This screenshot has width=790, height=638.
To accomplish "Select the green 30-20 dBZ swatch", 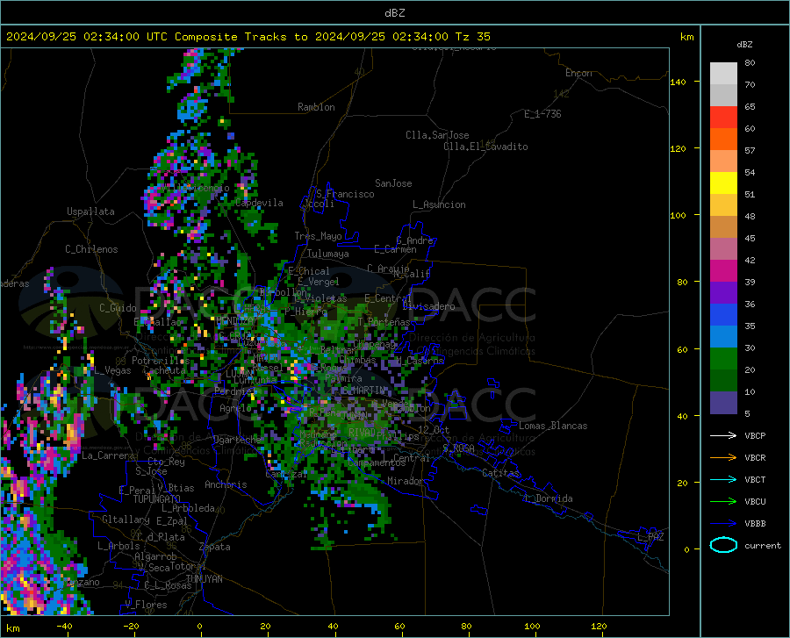I will pos(723,359).
